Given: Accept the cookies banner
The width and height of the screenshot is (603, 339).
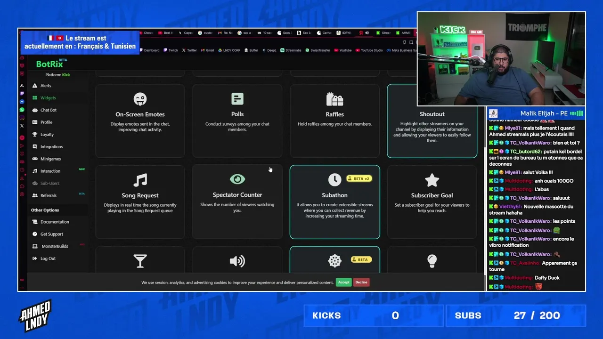Looking at the screenshot, I should click(343, 282).
